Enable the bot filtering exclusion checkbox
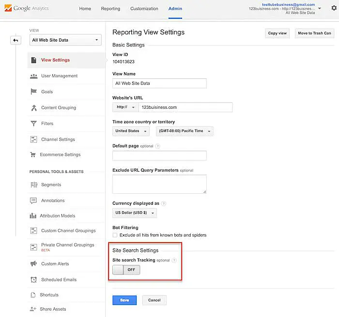Image resolution: width=339 pixels, height=317 pixels. click(x=115, y=235)
